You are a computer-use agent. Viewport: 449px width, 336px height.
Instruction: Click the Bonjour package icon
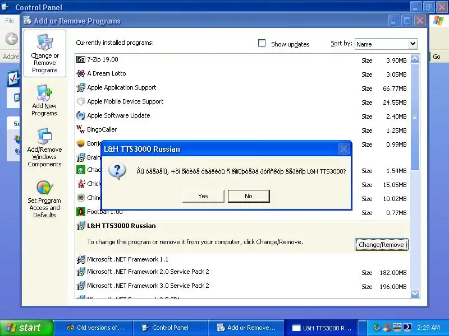81,143
